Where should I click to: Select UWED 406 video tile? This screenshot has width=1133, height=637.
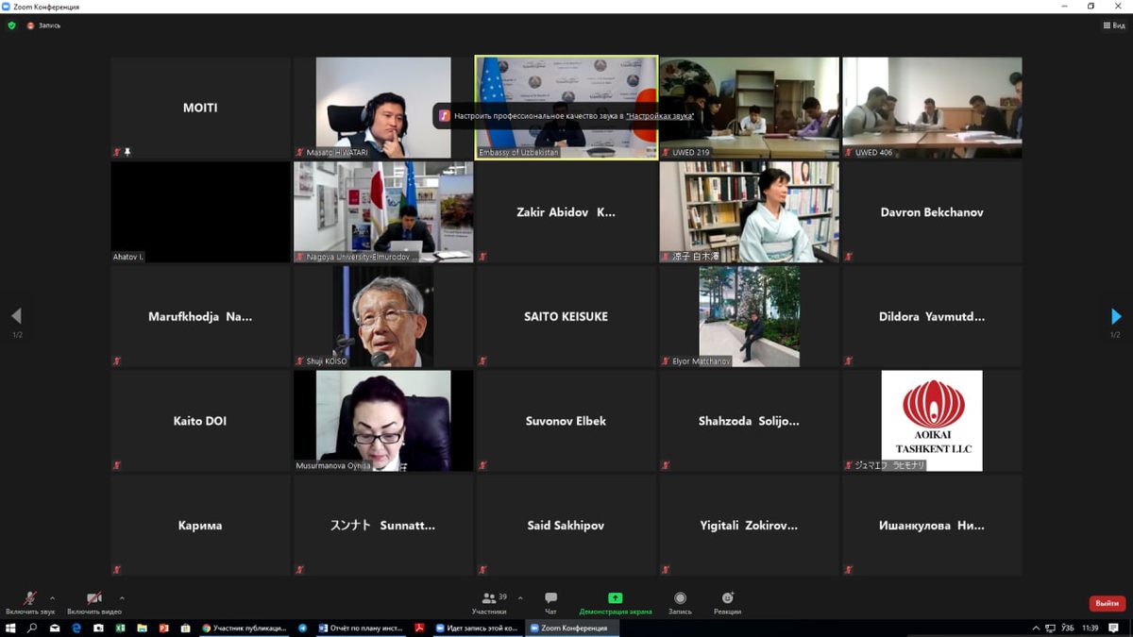[932, 107]
